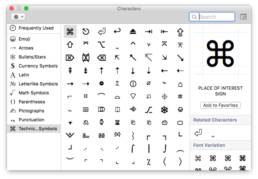Open the gear action menu
This screenshot has height=179, width=258.
[18, 17]
